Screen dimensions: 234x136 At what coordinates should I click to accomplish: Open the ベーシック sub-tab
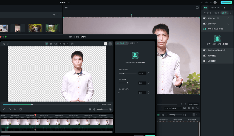point(208,13)
